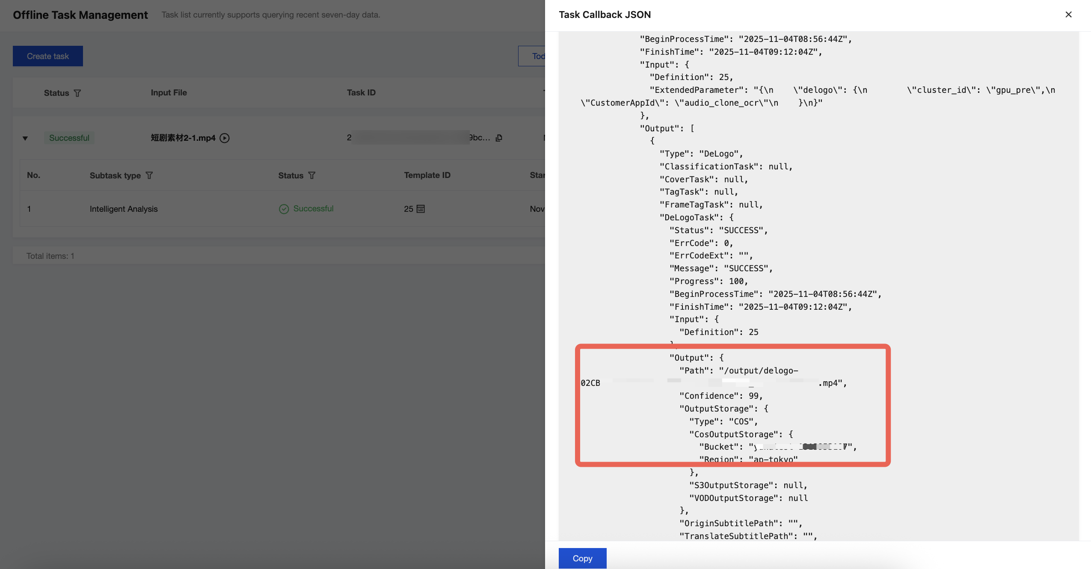The width and height of the screenshot is (1091, 569).
Task: Click the output Path line in JSON
Action: click(x=738, y=370)
